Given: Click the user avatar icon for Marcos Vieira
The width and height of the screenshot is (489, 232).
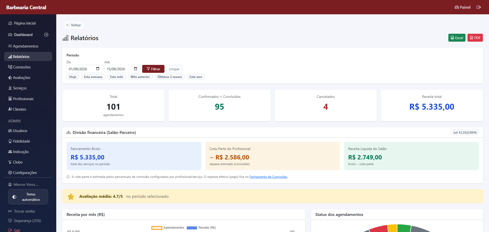Looking at the screenshot, I should click(10, 184).
